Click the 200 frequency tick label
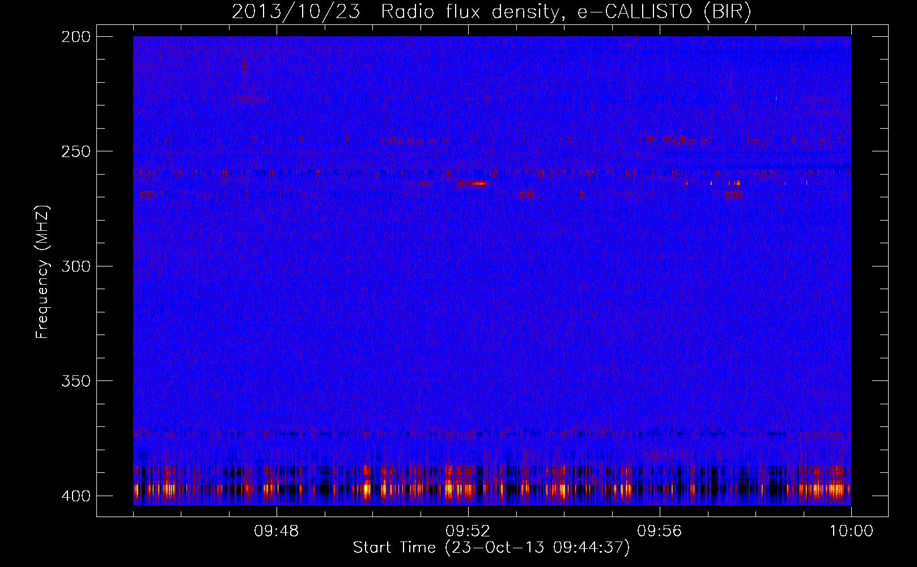Screen dimensions: 917x567 pos(76,37)
